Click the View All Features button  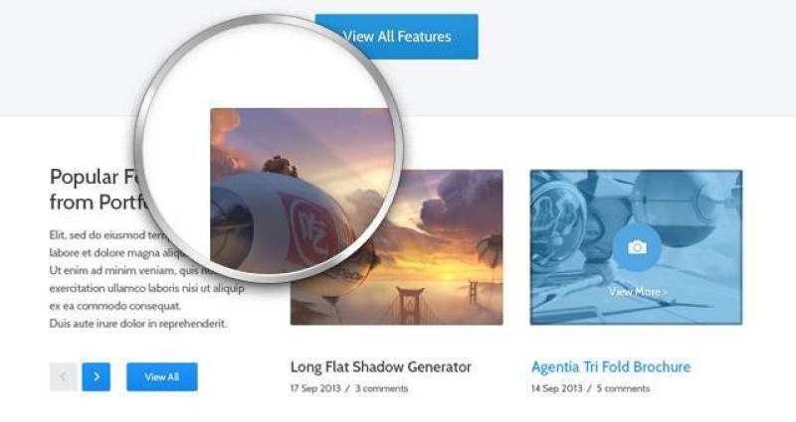pos(396,37)
